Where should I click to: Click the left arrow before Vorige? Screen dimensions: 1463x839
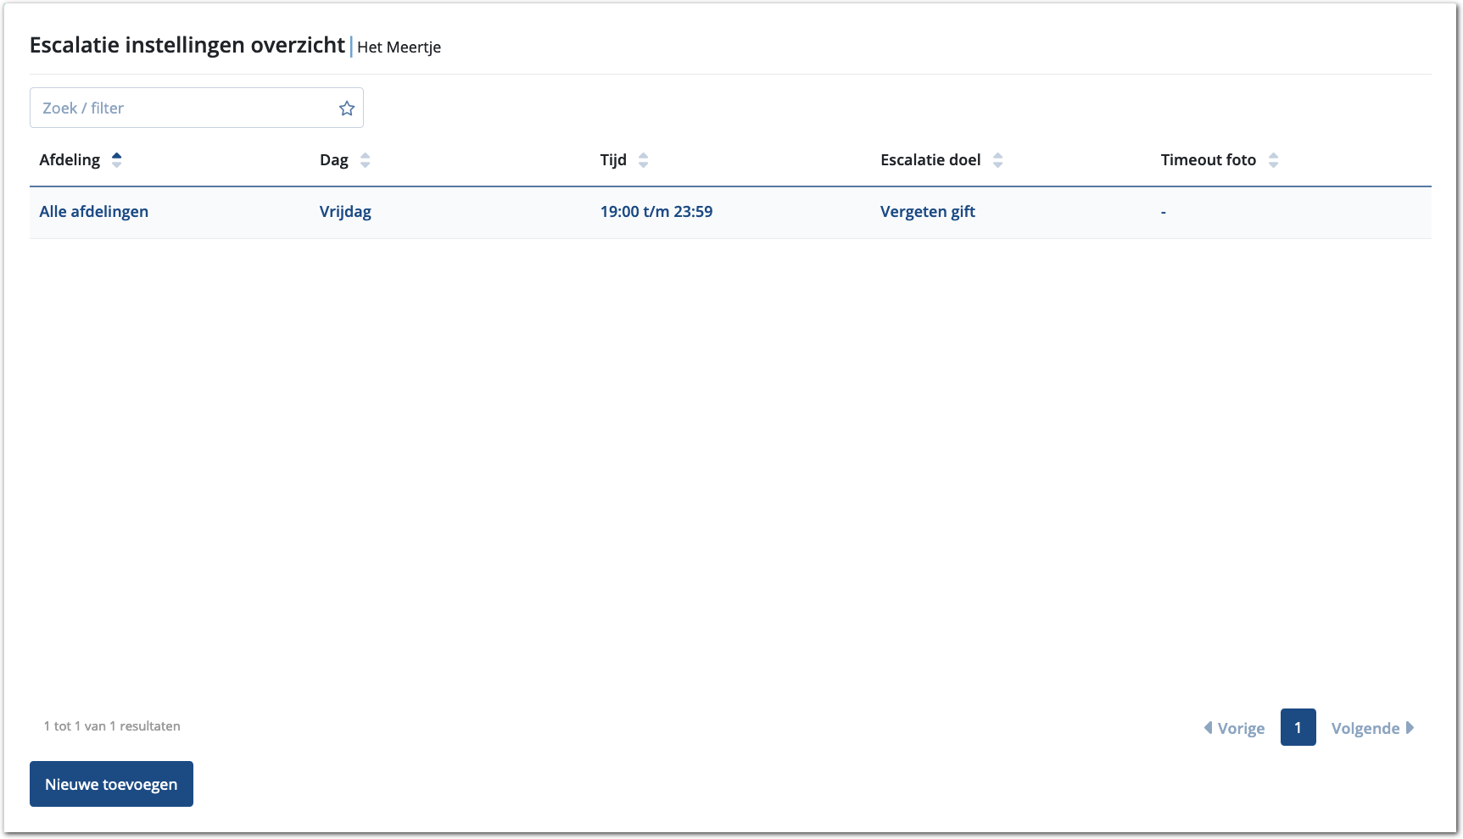click(1208, 728)
